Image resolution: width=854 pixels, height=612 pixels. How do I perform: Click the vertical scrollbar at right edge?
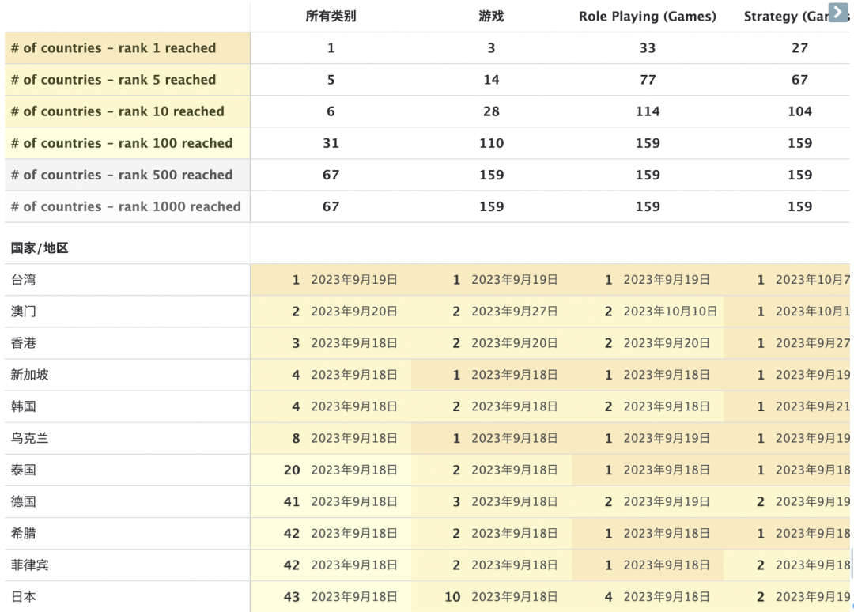851,565
